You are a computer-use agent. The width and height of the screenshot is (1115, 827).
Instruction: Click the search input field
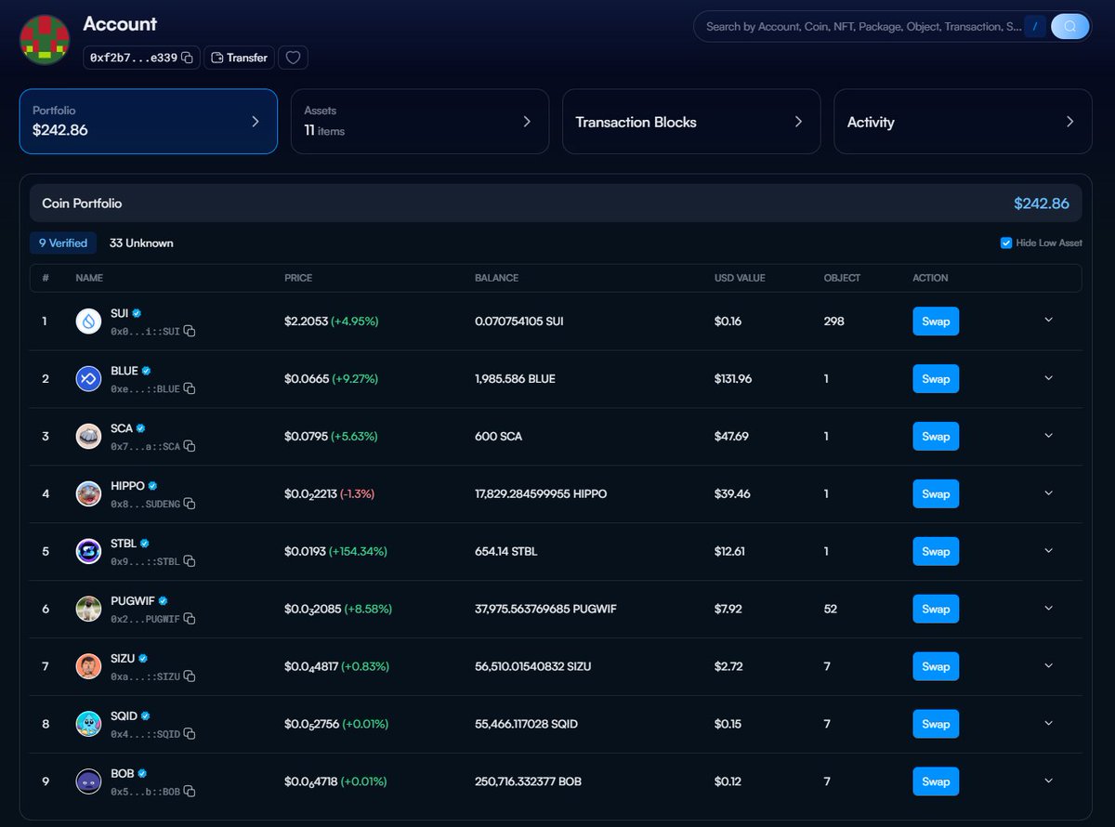click(x=864, y=26)
